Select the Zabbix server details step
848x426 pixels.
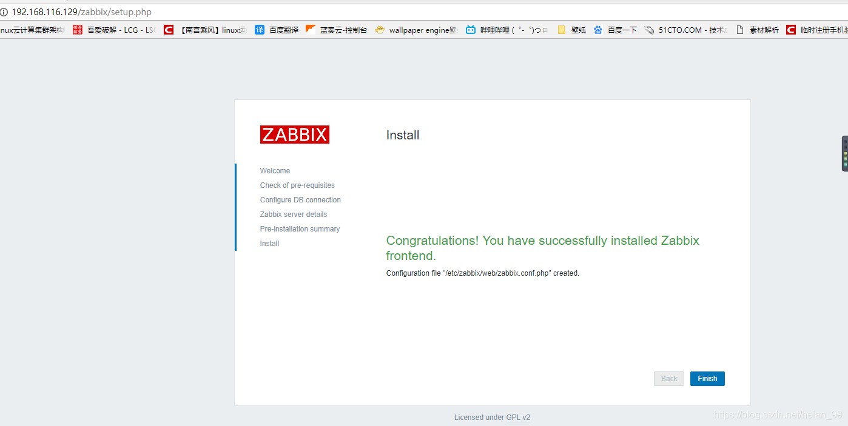[x=294, y=215]
